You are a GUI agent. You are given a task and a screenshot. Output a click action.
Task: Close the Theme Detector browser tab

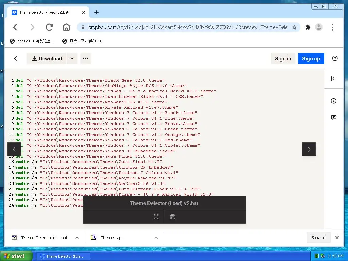(84, 12)
